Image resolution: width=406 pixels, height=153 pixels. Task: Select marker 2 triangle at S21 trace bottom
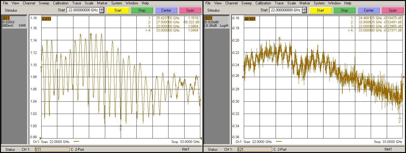400,118
